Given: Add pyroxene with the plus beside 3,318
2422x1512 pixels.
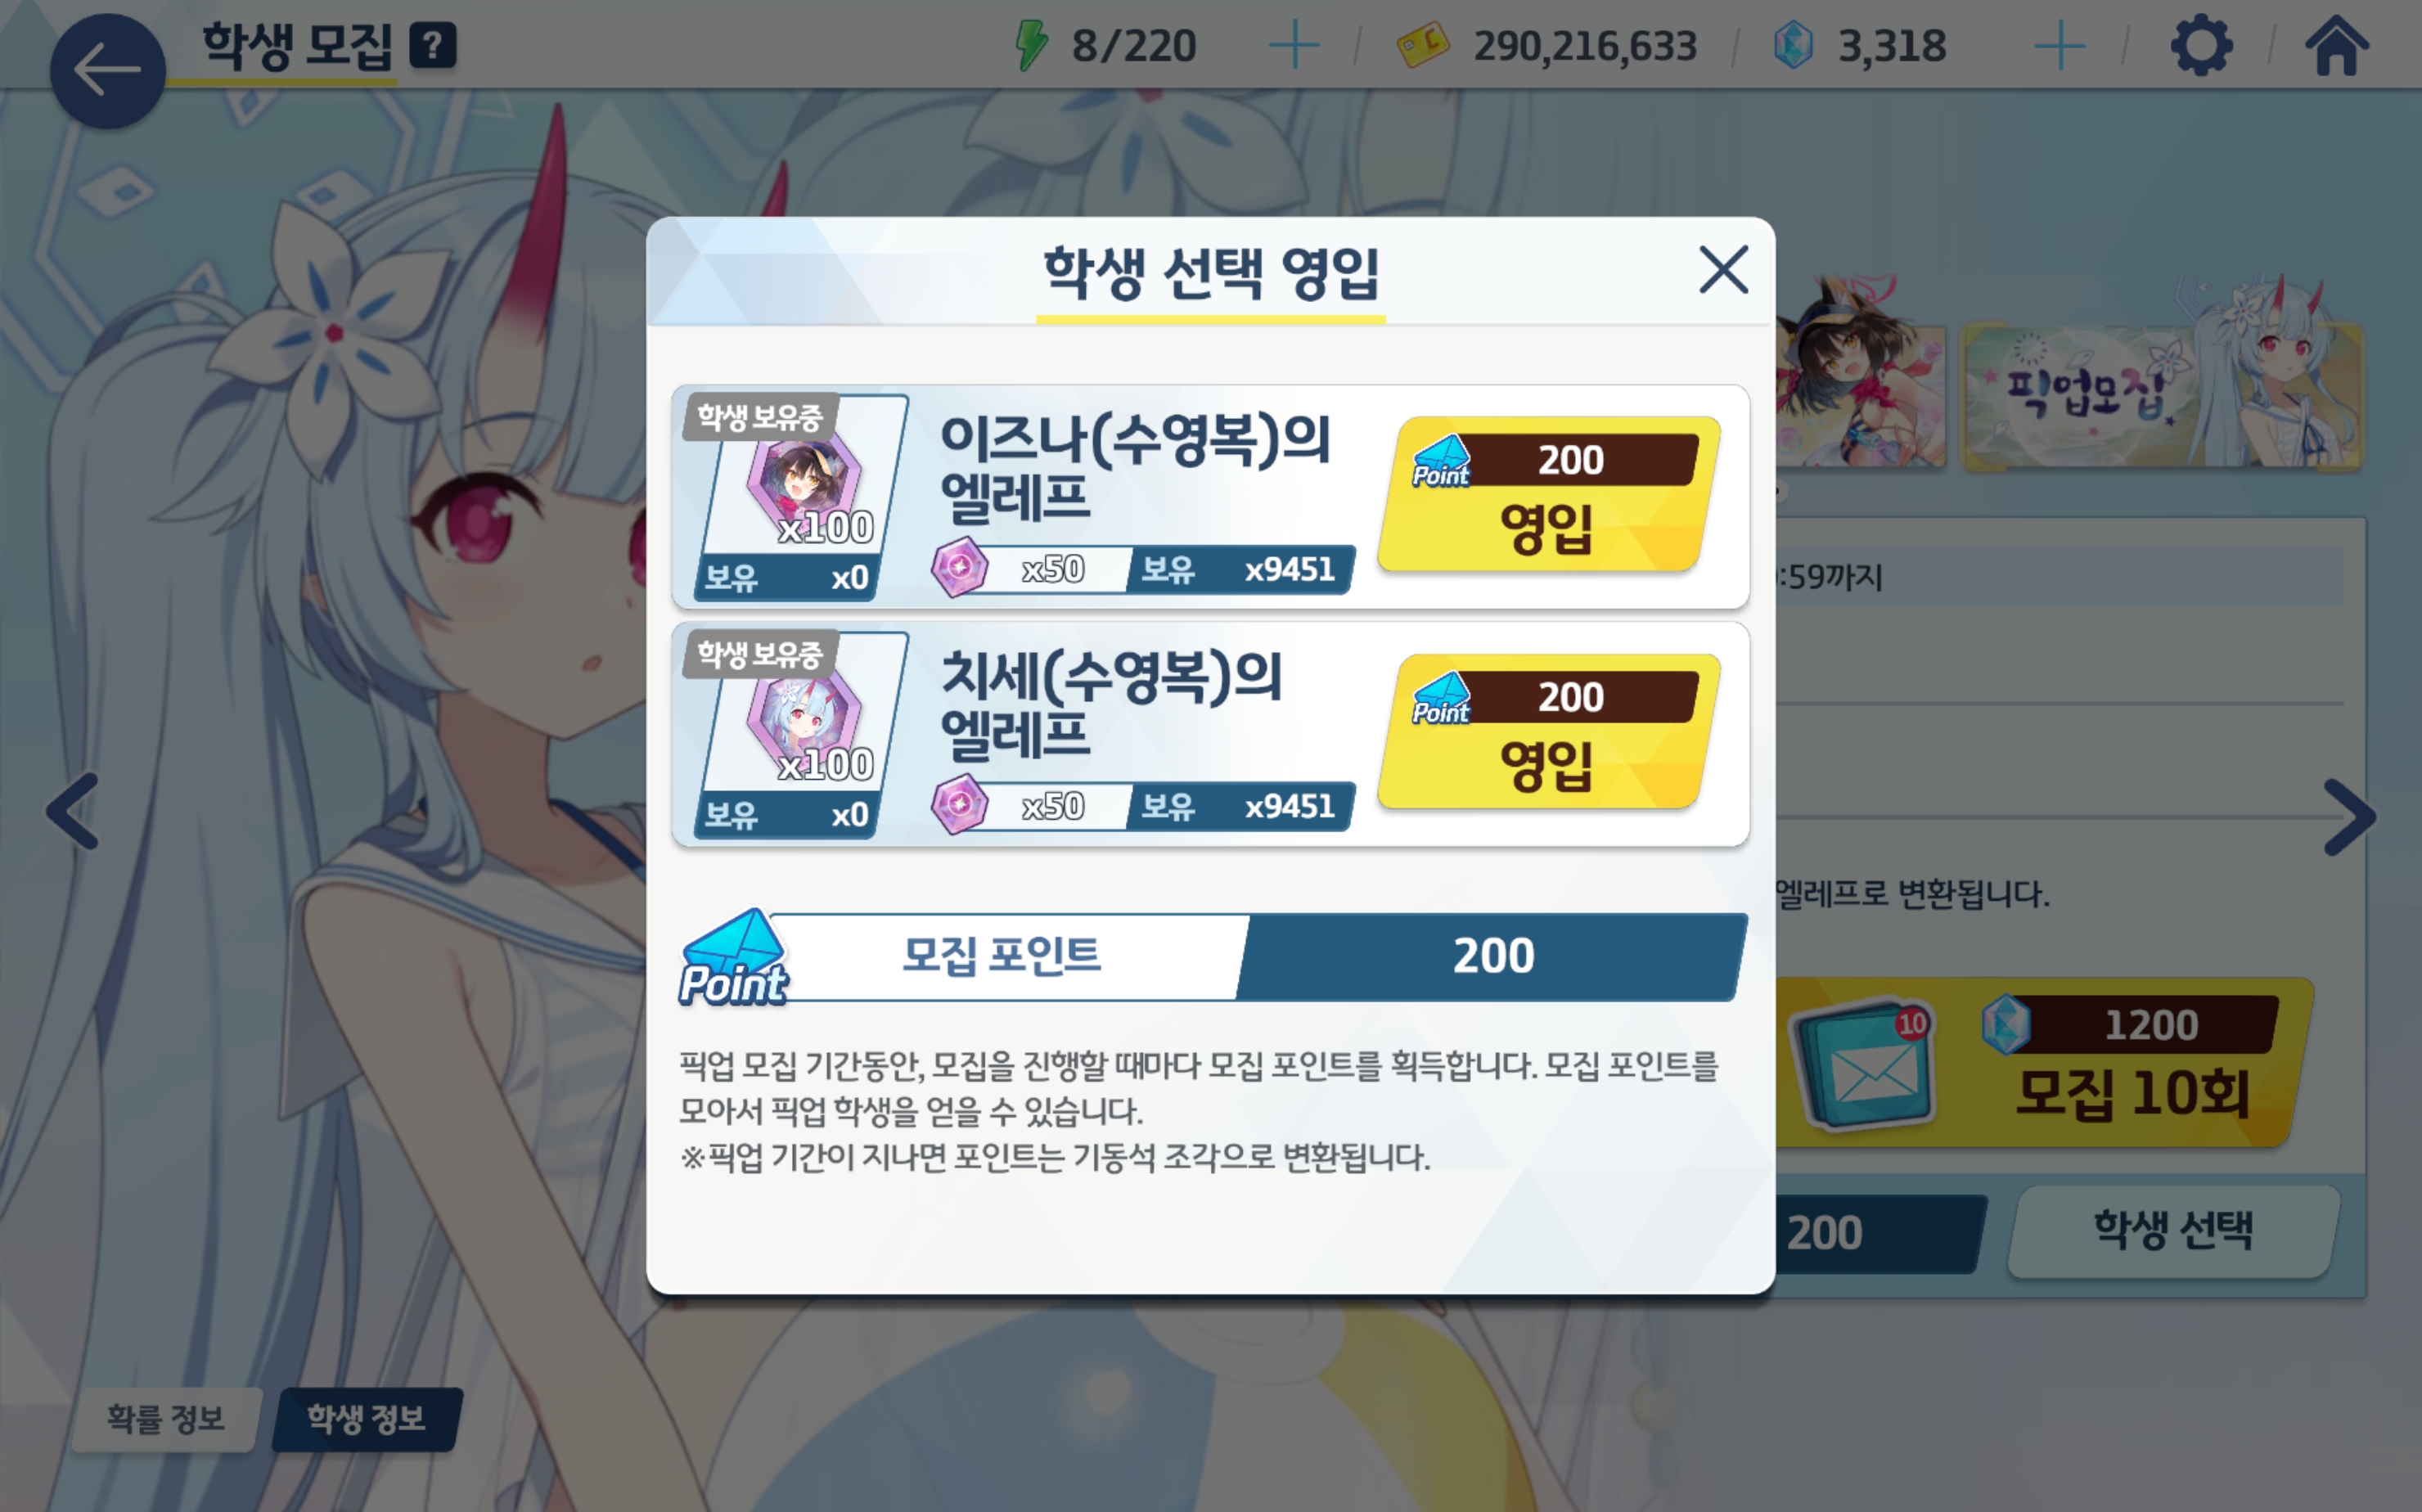Looking at the screenshot, I should pyautogui.click(x=2059, y=46).
